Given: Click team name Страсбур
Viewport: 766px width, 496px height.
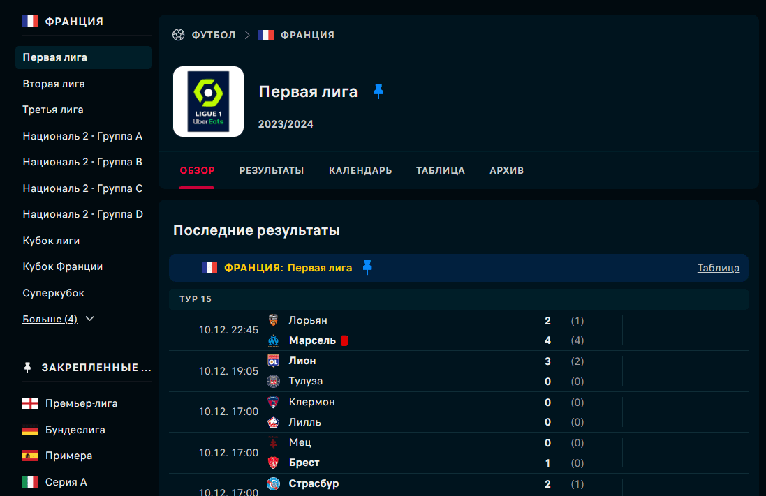Looking at the screenshot, I should (314, 483).
